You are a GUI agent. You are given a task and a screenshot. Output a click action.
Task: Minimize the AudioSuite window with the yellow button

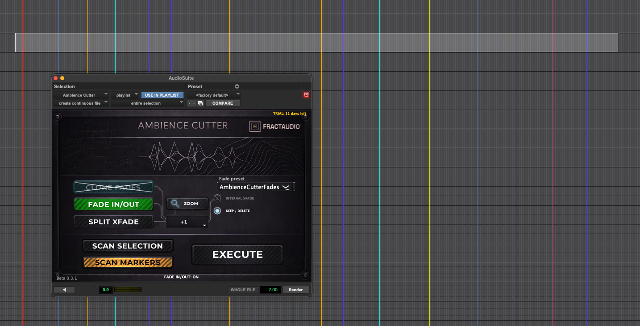tap(62, 78)
